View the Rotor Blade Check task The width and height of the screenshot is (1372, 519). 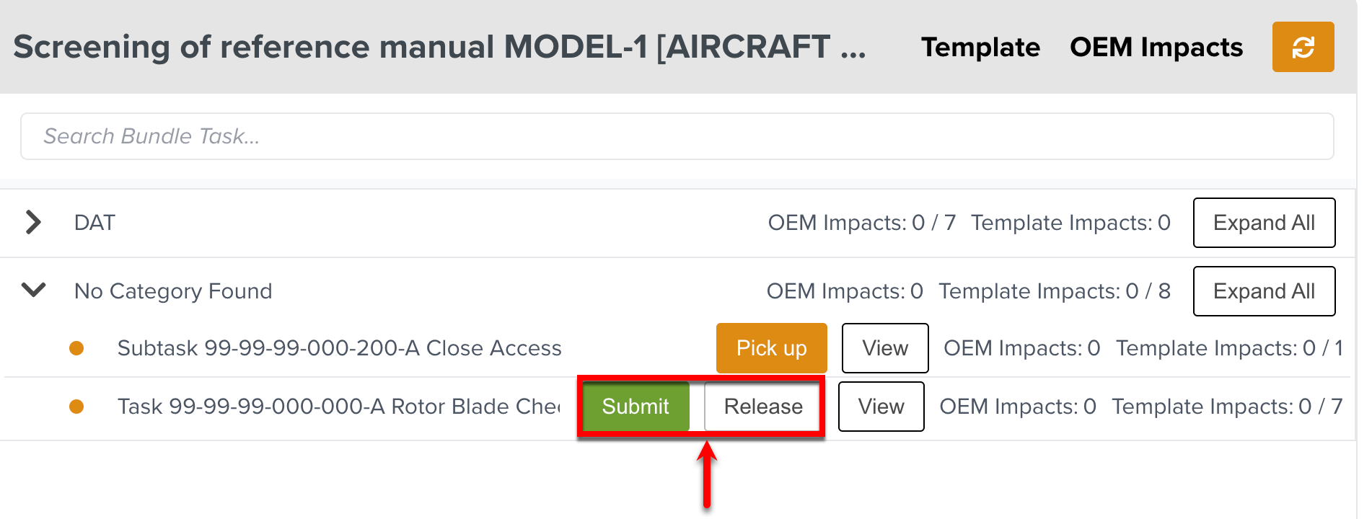click(881, 407)
